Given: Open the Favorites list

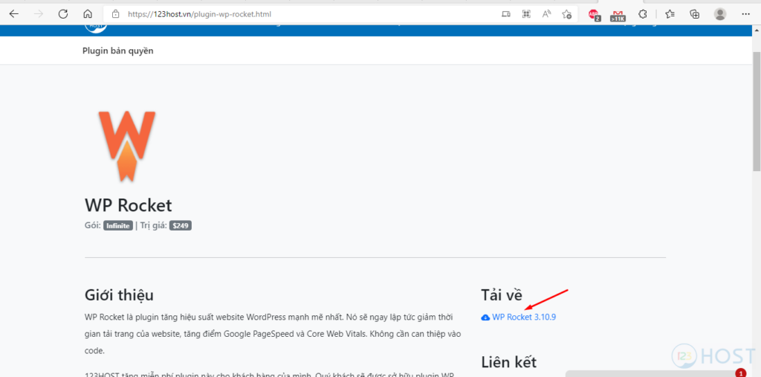Looking at the screenshot, I should pos(670,14).
